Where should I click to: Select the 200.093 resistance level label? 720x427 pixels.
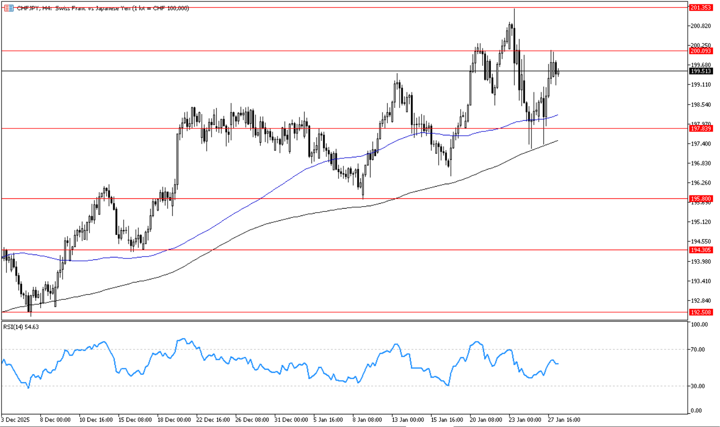(x=700, y=51)
